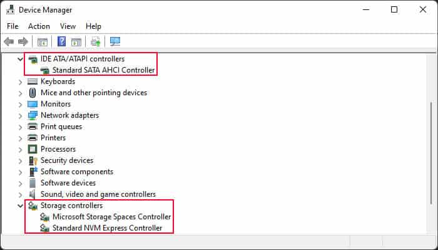
Task: Show/hide action pane toolbar icon
Action: tap(76, 42)
